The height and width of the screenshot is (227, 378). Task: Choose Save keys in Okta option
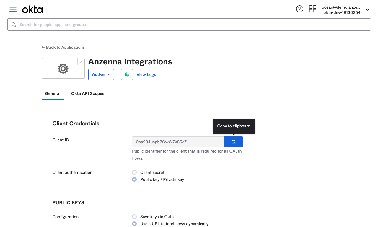coord(134,217)
